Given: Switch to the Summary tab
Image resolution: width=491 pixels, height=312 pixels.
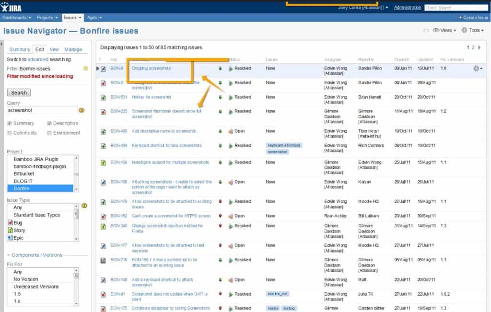Looking at the screenshot, I should tap(20, 49).
